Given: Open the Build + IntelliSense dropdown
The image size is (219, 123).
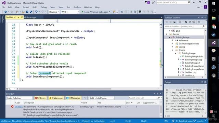Looking at the screenshot, I should pos(102,98).
